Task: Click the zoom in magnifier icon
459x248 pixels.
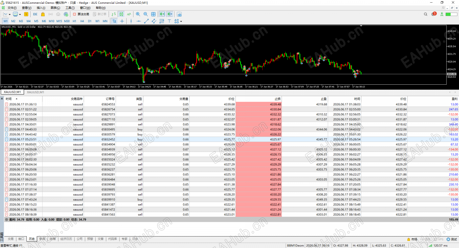Action: coord(138,14)
